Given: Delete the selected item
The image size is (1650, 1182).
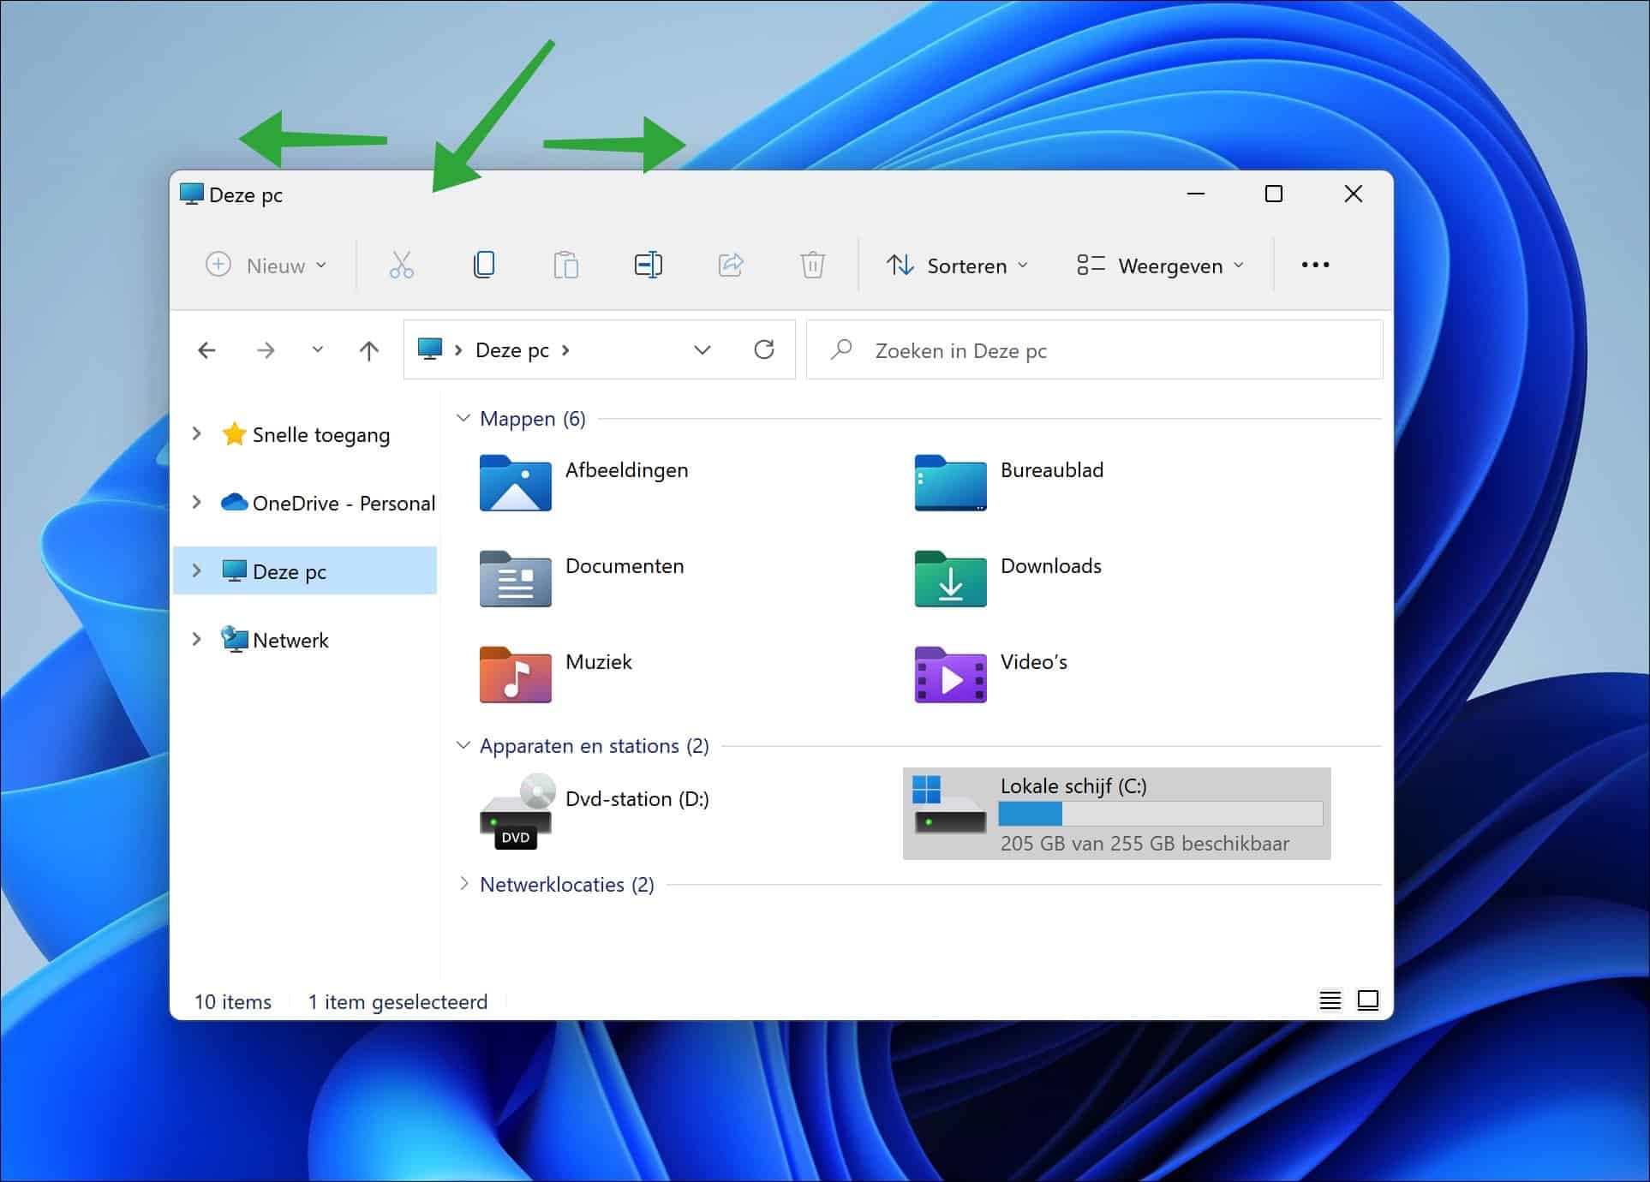Looking at the screenshot, I should click(x=812, y=266).
